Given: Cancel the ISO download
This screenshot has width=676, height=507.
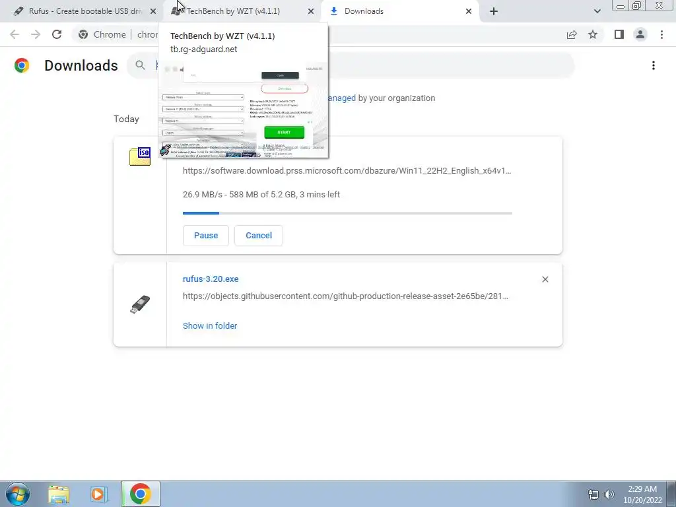Looking at the screenshot, I should (259, 236).
